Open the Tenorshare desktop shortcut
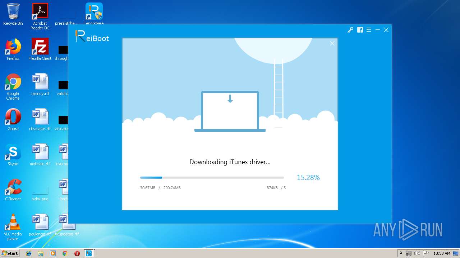 94,14
